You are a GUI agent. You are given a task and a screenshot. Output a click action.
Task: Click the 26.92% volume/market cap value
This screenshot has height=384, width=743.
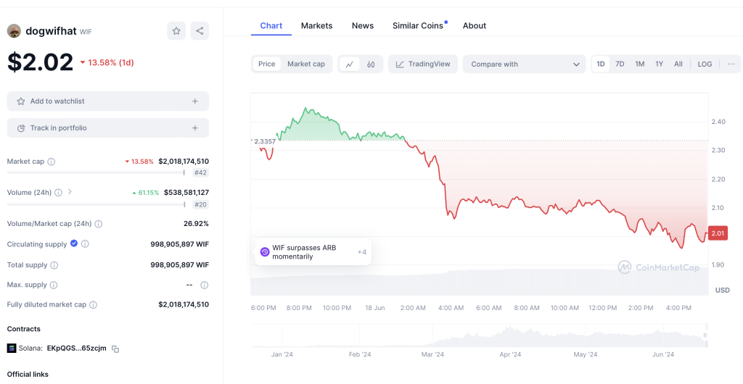click(196, 224)
